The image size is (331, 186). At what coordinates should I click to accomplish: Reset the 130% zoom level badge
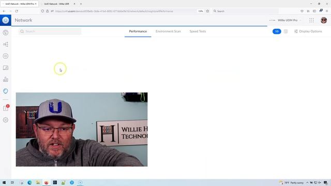point(201,11)
